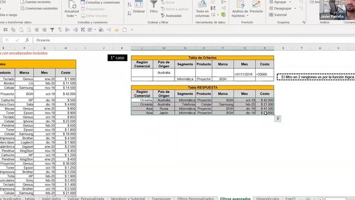
Task: Open Análisis de hipótesis menu
Action: point(240,9)
